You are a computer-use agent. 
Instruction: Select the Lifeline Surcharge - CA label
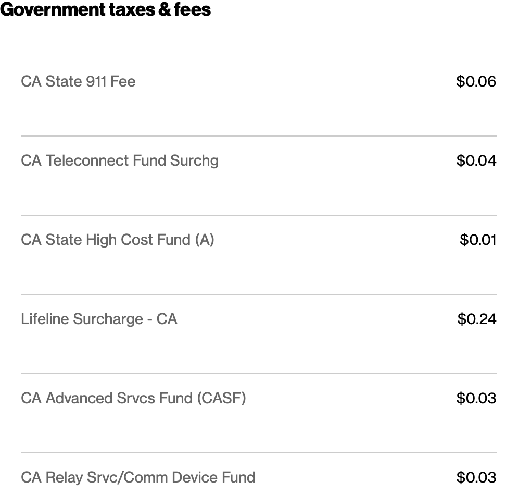(99, 319)
